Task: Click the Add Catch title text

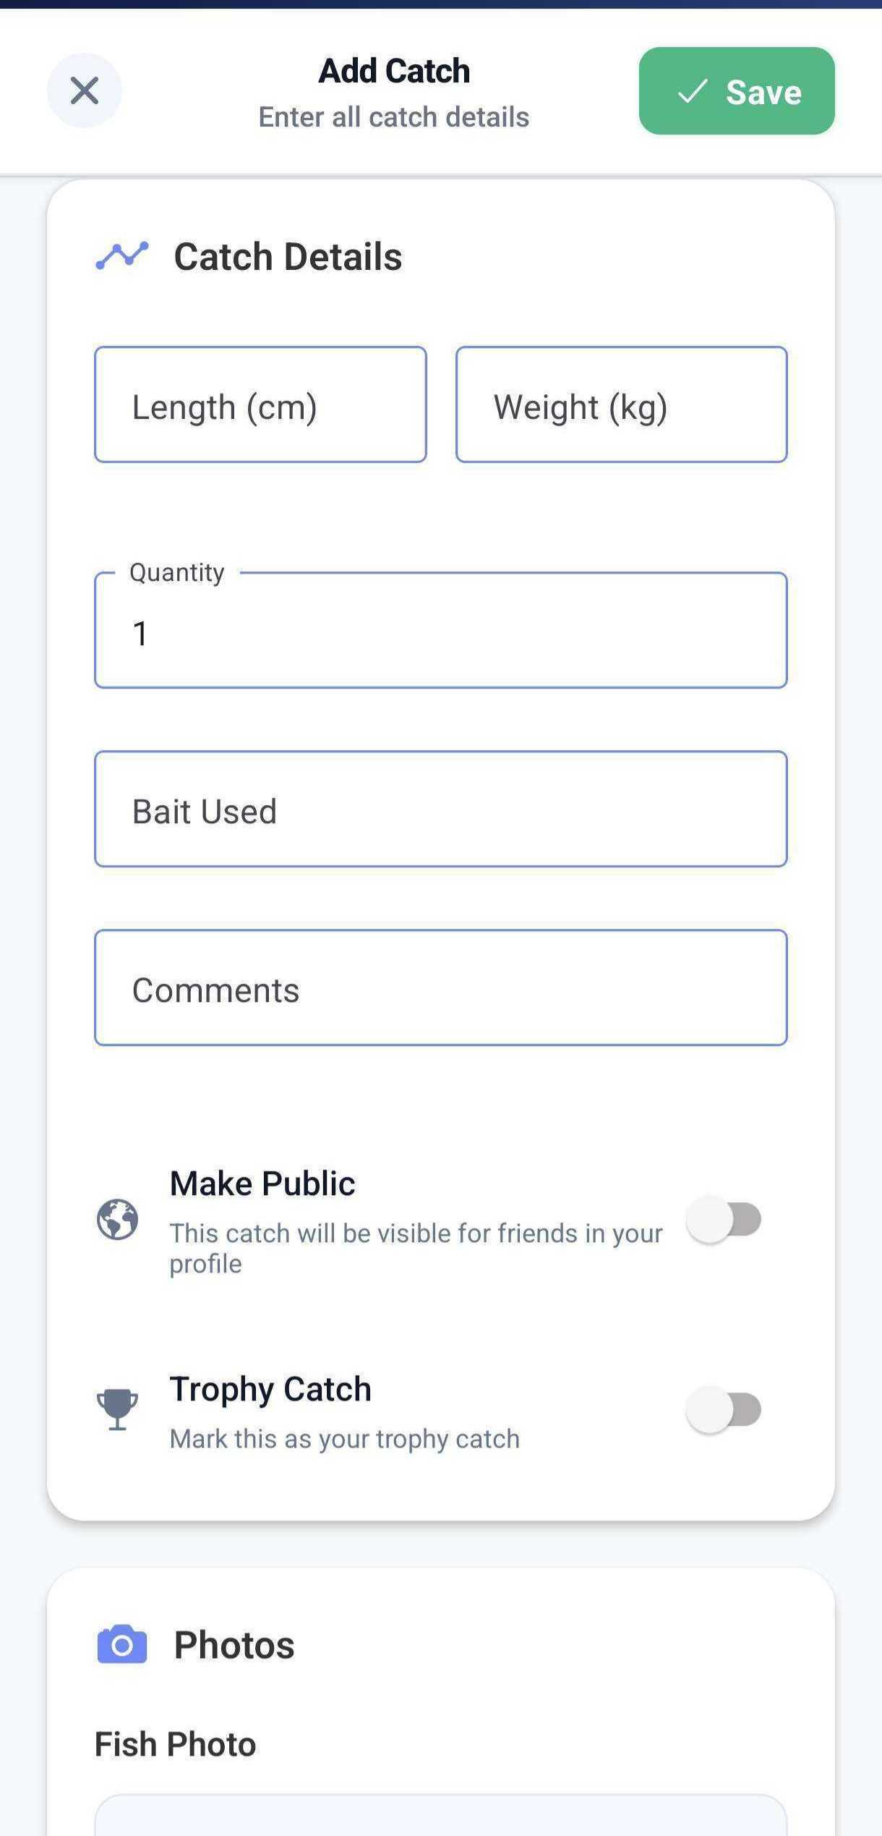Action: pyautogui.click(x=393, y=69)
